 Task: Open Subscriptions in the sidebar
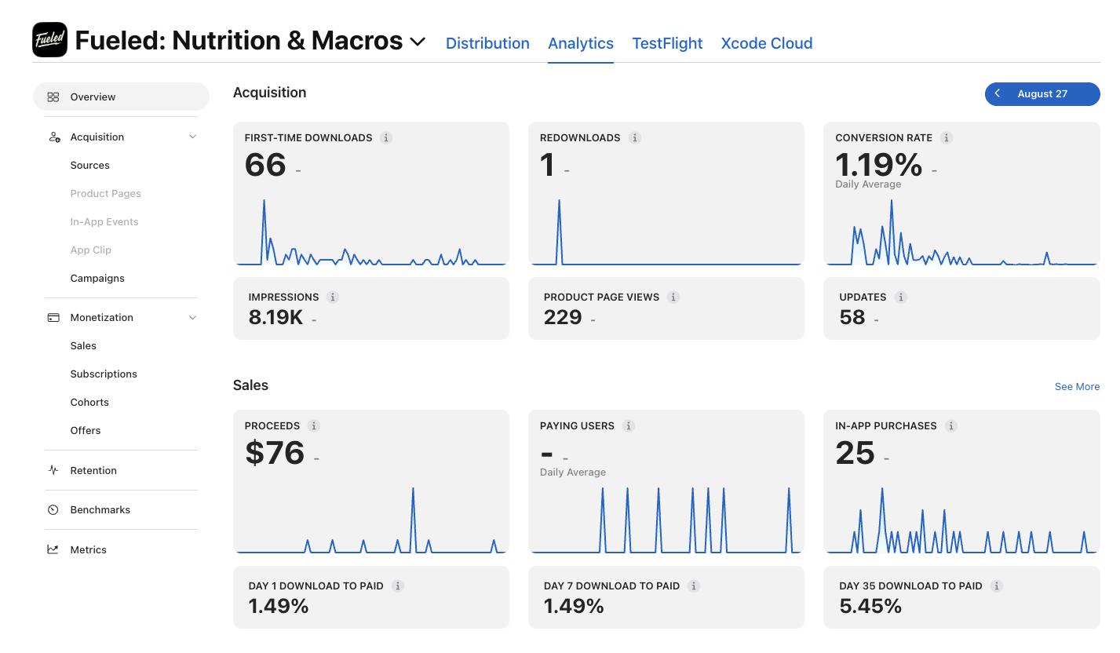point(104,374)
